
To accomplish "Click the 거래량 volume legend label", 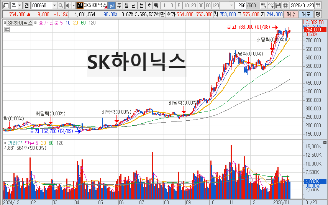I will pyautogui.click(x=15, y=143).
